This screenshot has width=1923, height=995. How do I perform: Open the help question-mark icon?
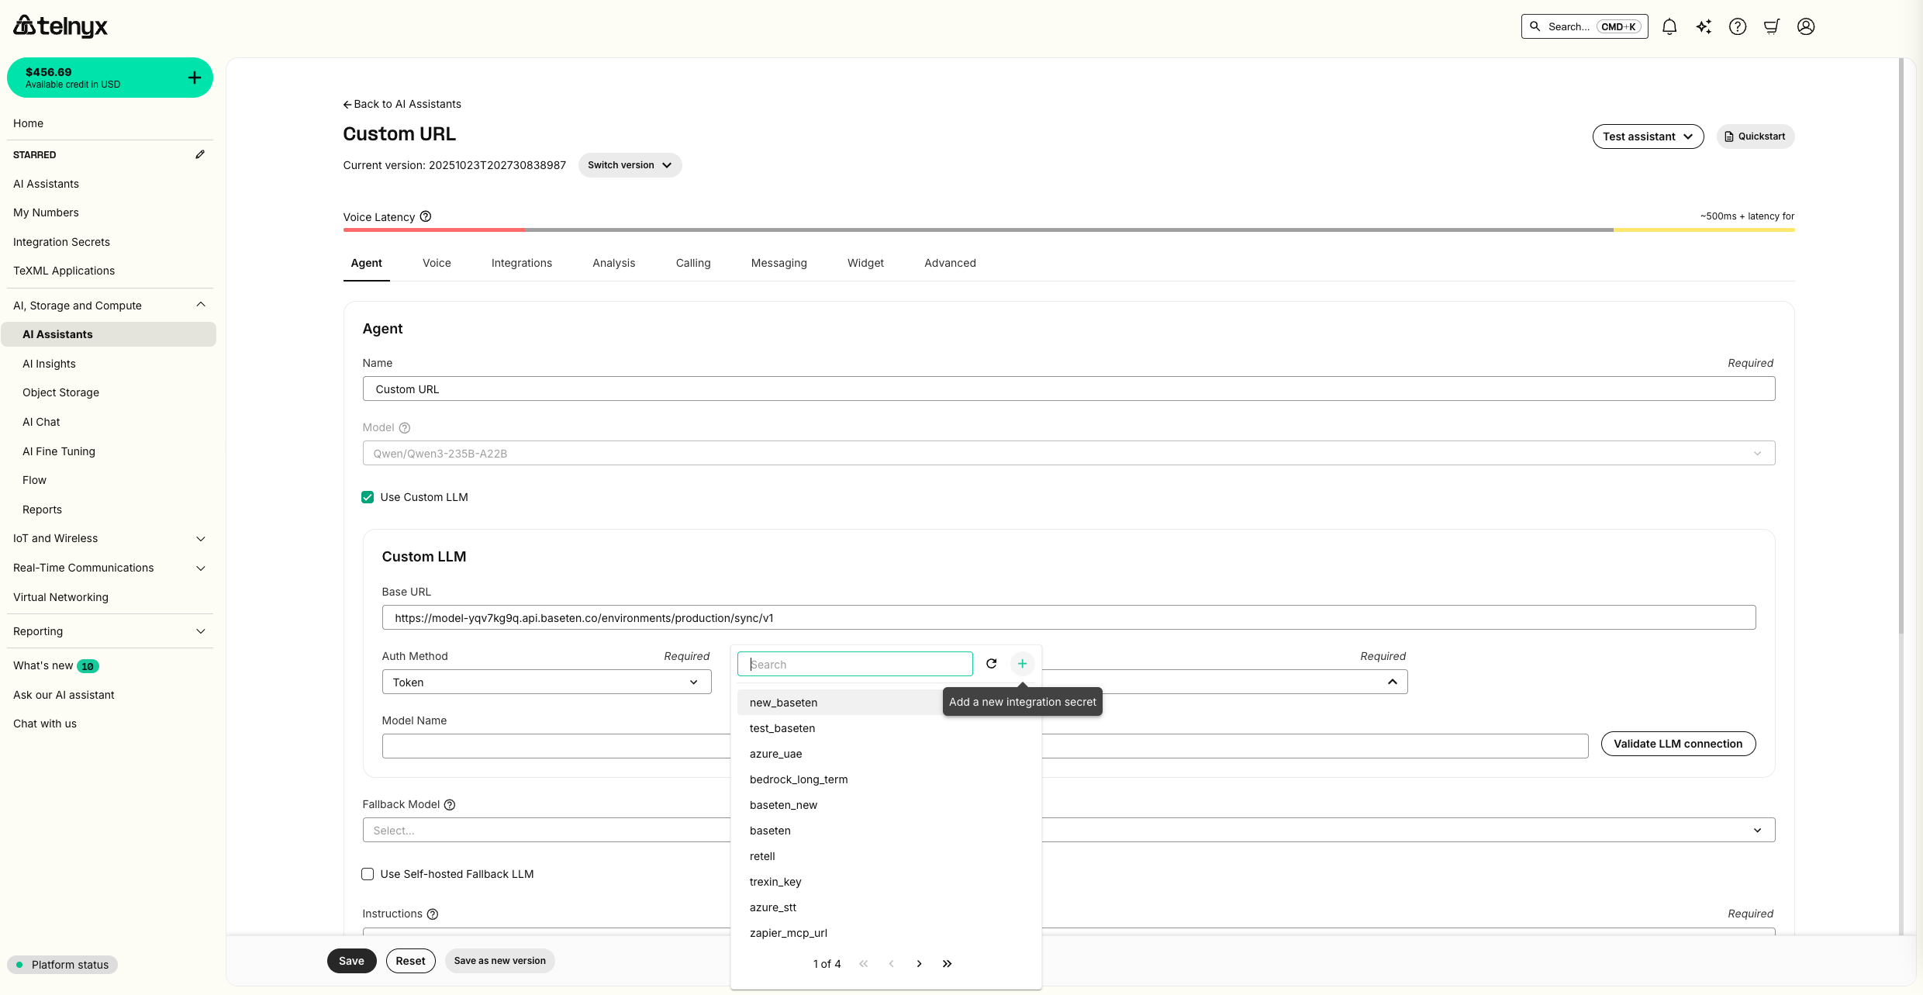[1737, 26]
